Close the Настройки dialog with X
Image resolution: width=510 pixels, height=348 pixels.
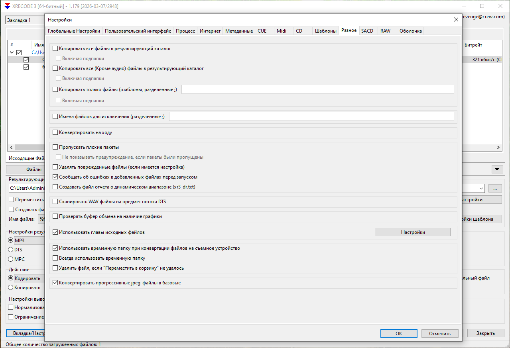pos(456,20)
